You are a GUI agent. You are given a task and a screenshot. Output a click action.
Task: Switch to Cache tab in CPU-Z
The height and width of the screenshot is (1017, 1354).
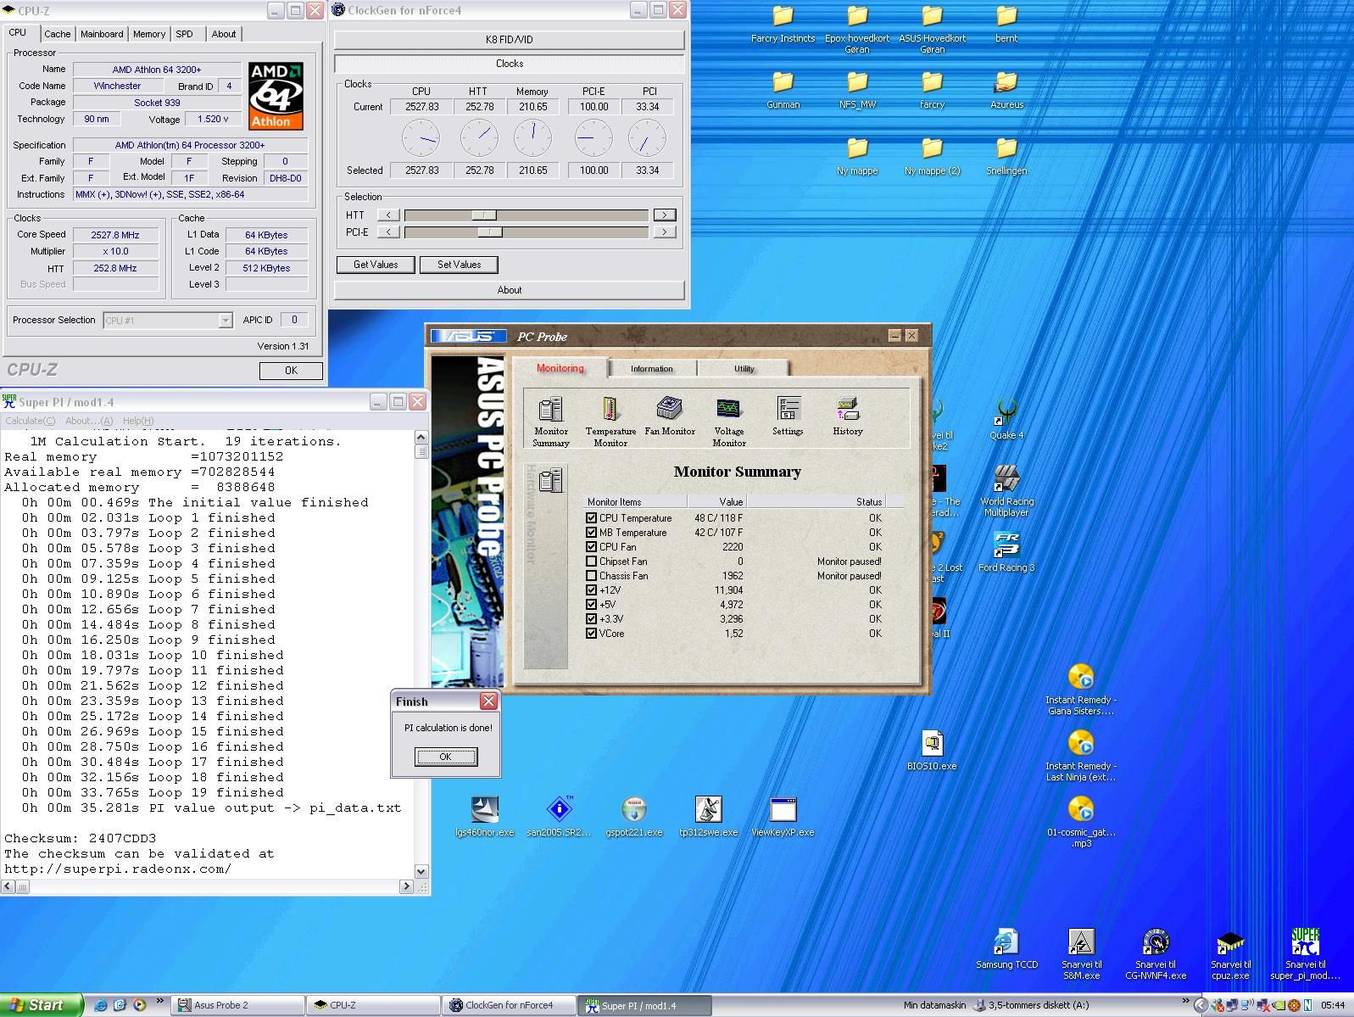57,34
